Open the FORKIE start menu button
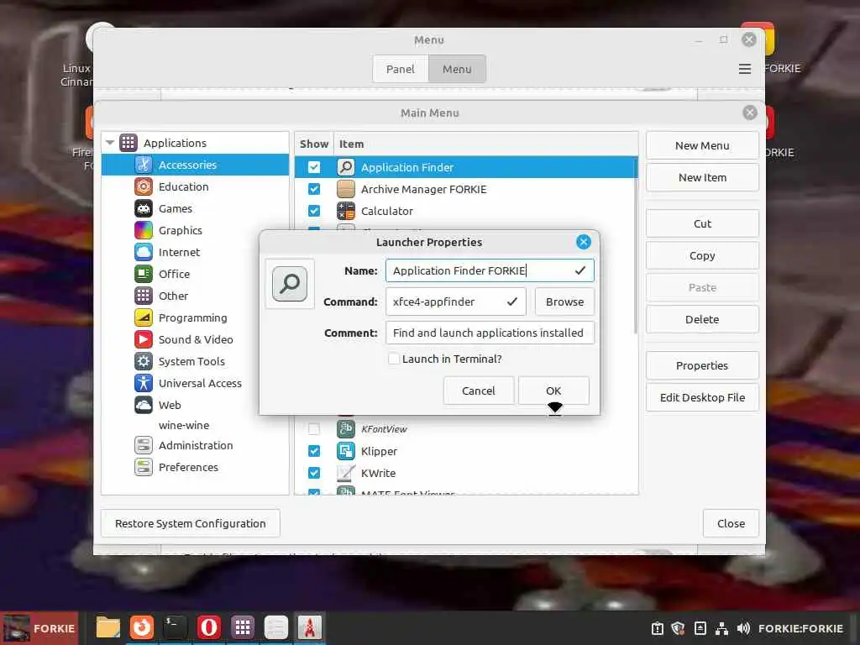 click(39, 628)
